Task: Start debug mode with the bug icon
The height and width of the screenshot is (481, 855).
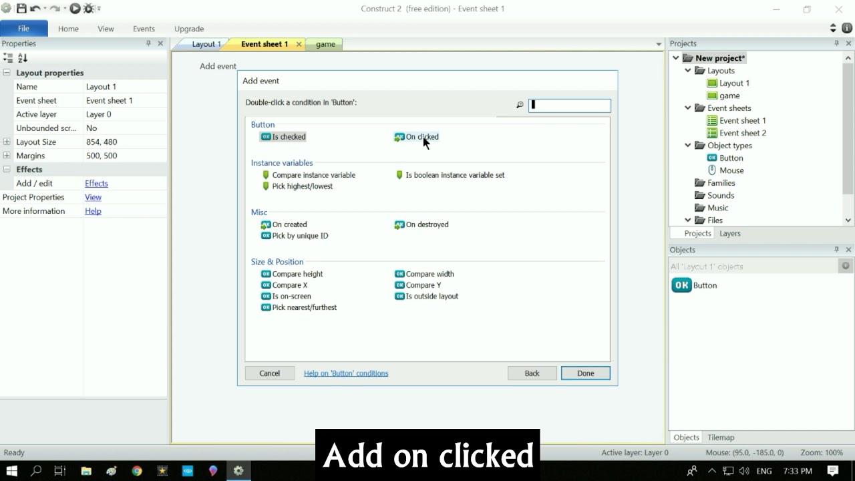Action: (x=88, y=9)
